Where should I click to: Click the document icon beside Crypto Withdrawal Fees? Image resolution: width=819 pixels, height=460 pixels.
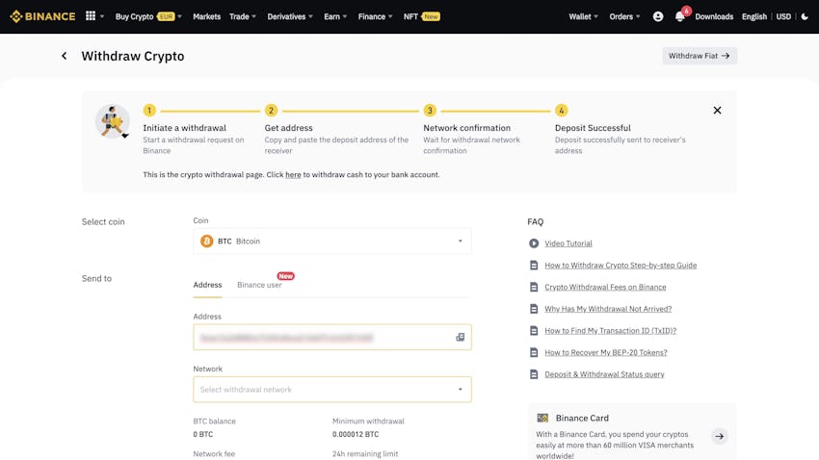533,287
